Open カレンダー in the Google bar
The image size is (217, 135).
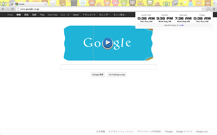point(105,15)
